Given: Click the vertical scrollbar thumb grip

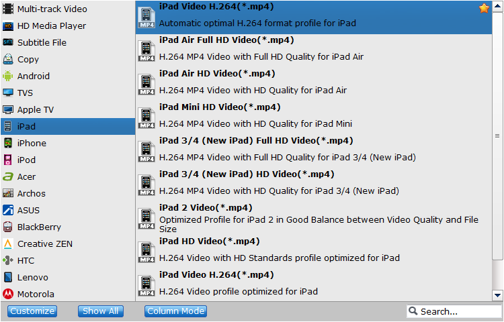Looking at the screenshot, I should 497,136.
